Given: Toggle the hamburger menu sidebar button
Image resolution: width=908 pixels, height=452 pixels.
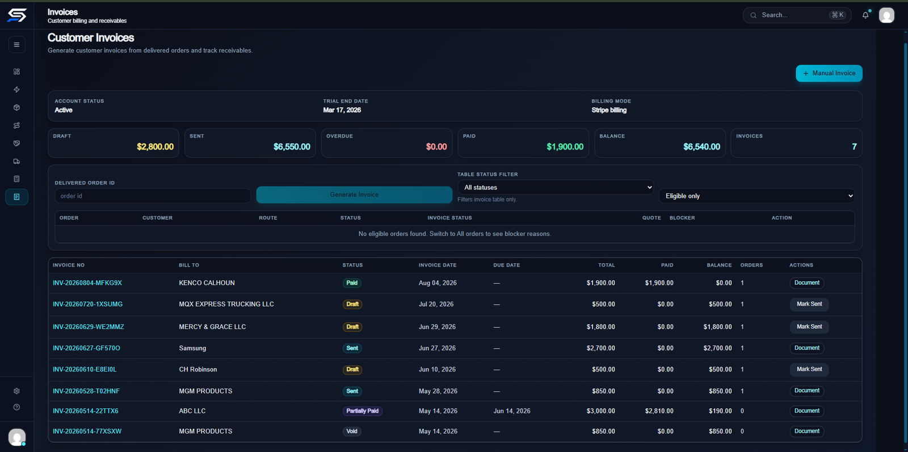Looking at the screenshot, I should point(16,44).
